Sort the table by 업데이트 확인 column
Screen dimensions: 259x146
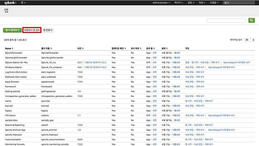119,48
